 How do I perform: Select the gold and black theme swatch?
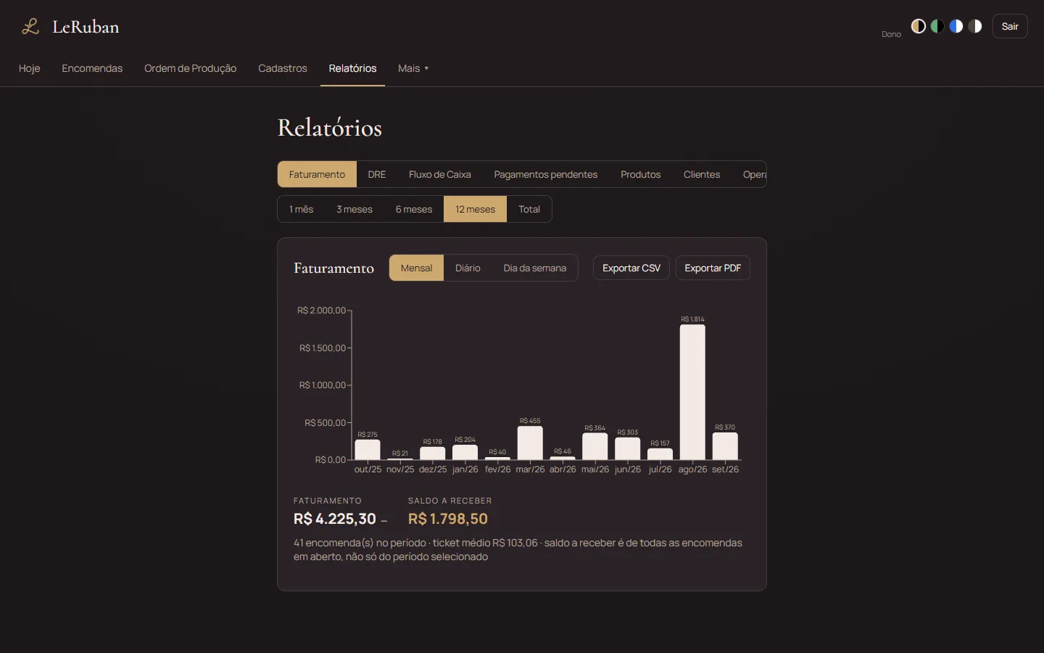919,26
